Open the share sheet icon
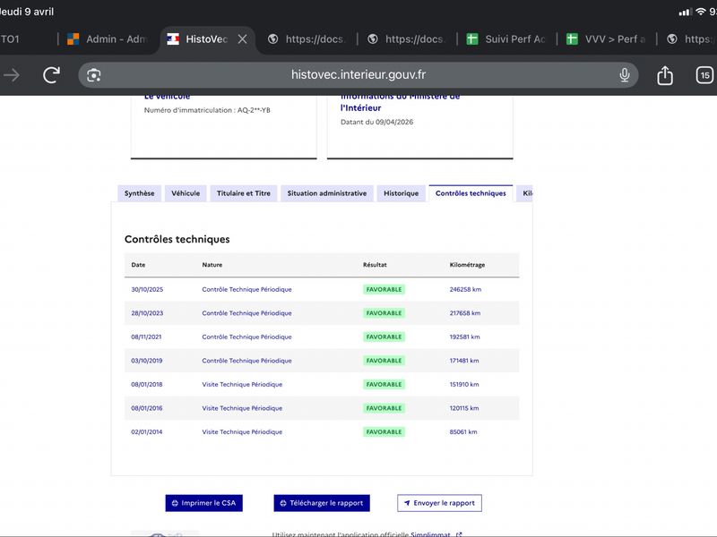 point(665,75)
